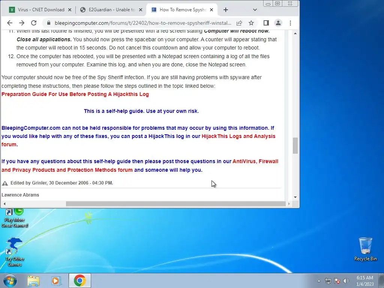Click Show desktop button
This screenshot has height=288, width=384.
click(381, 281)
